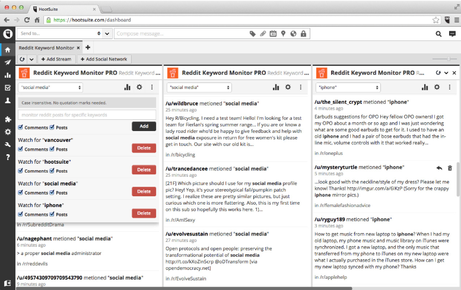Delete the "vancouver" keyword watch
Viewport: 461px width, 290px height.
[x=144, y=148]
